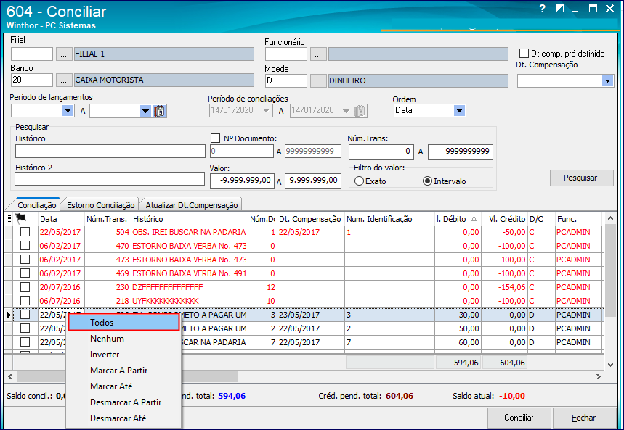Enable the Nº Documento checkbox
The image size is (624, 430).
(215, 138)
